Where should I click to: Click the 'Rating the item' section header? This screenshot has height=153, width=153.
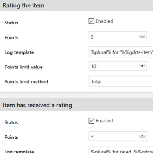pos(76,6)
